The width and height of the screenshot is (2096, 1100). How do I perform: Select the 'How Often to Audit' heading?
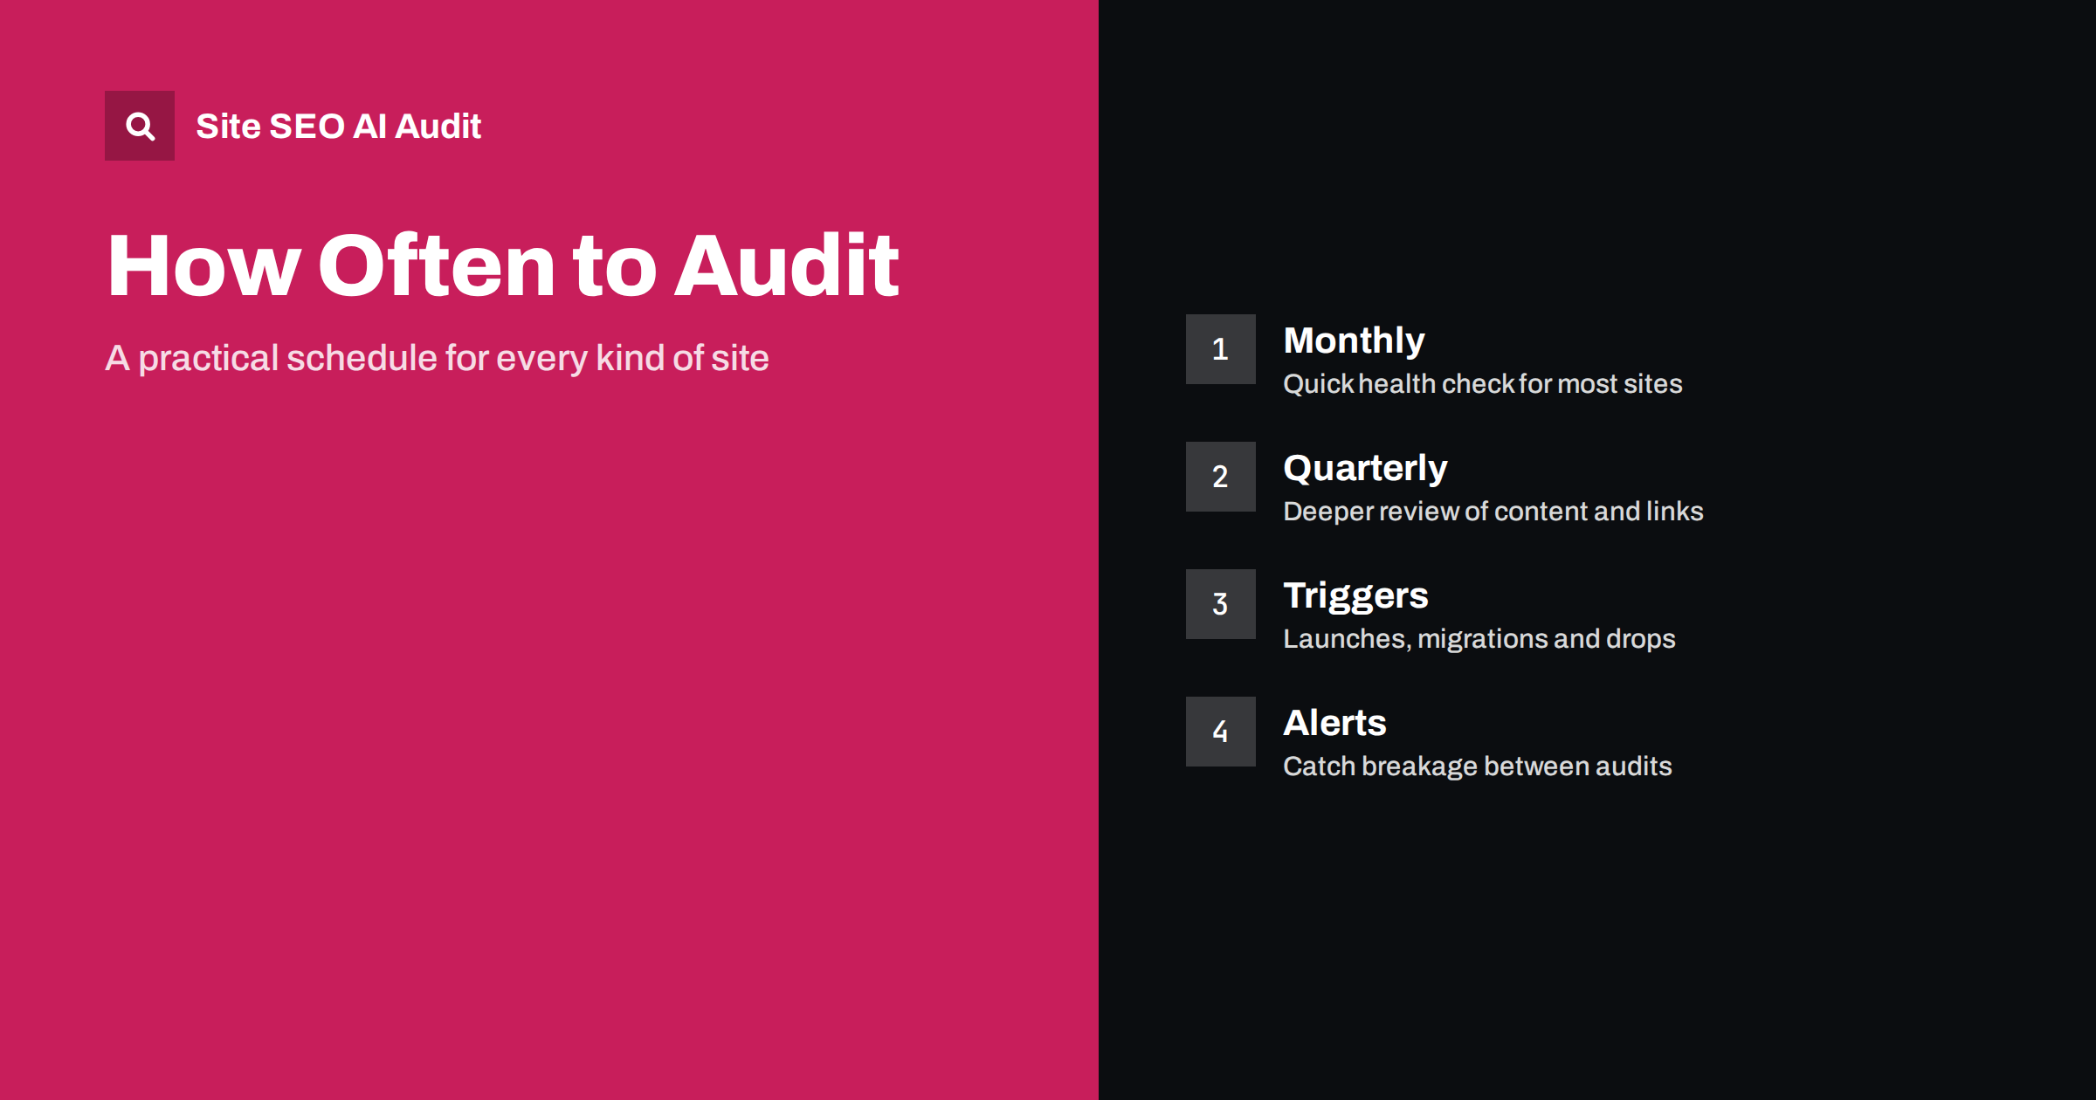point(502,265)
